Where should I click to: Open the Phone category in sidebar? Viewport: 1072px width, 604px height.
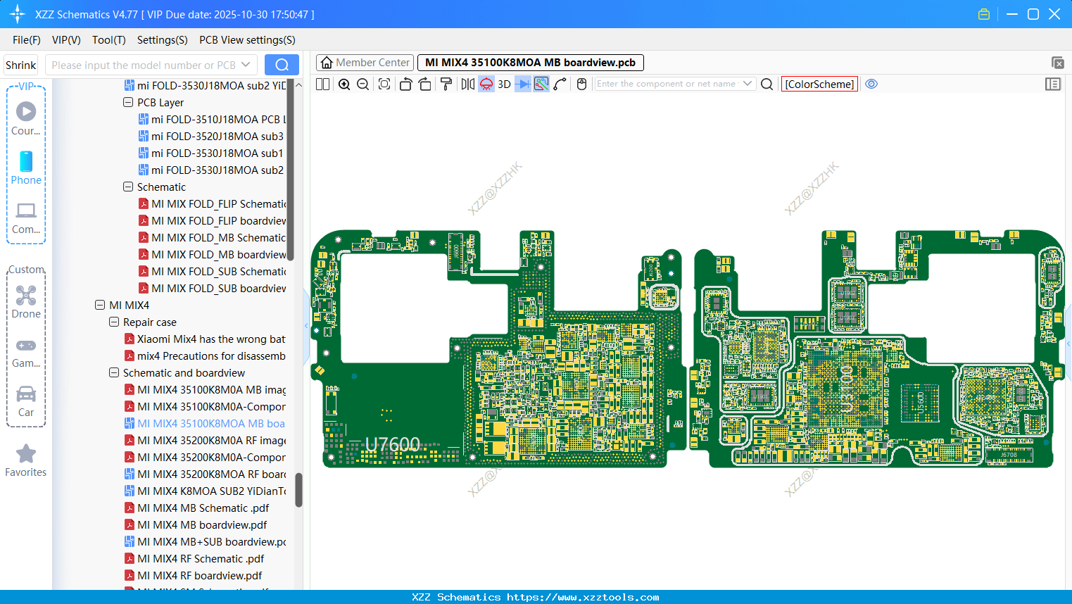[x=26, y=168]
